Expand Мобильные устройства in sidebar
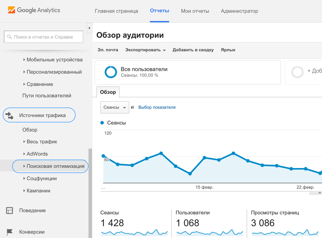322x238 pixels. tap(53, 60)
